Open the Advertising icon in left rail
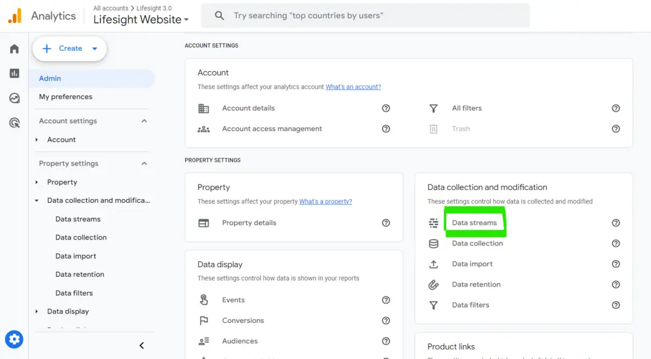 (x=14, y=122)
